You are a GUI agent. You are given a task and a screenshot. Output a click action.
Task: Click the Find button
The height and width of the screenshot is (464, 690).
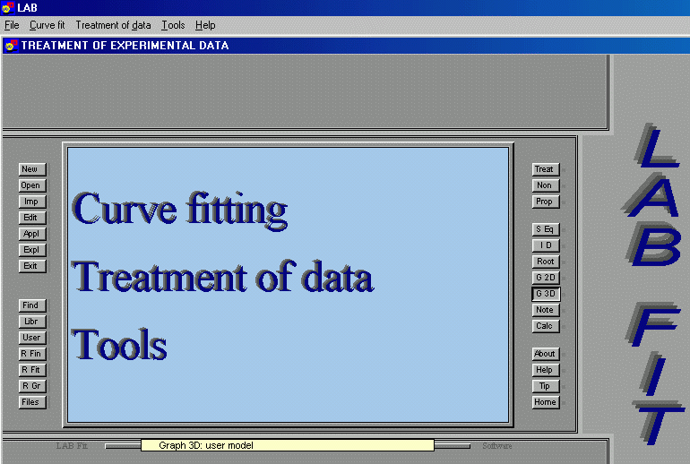coord(32,305)
